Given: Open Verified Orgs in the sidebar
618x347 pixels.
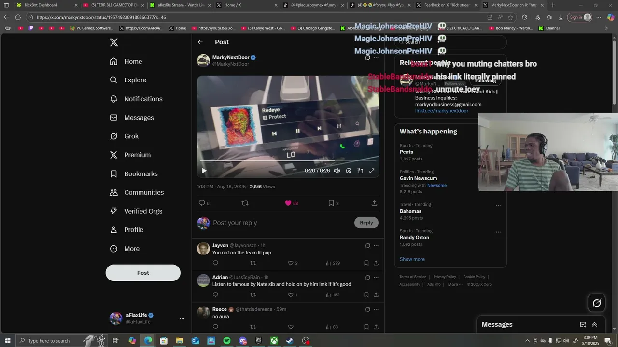Looking at the screenshot, I should click(x=136, y=211).
